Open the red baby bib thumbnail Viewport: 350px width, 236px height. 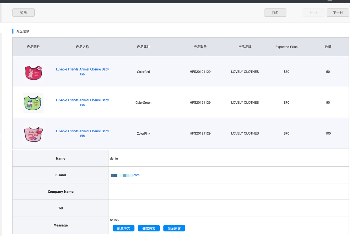[33, 72]
